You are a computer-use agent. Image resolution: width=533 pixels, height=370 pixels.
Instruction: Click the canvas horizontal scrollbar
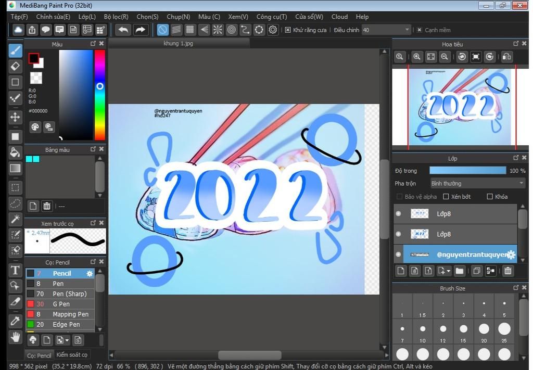pos(249,355)
